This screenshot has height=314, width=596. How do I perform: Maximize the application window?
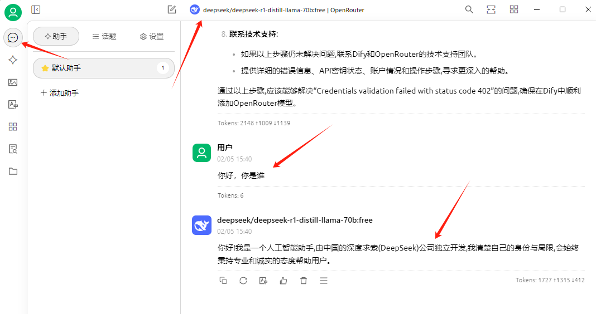point(563,9)
